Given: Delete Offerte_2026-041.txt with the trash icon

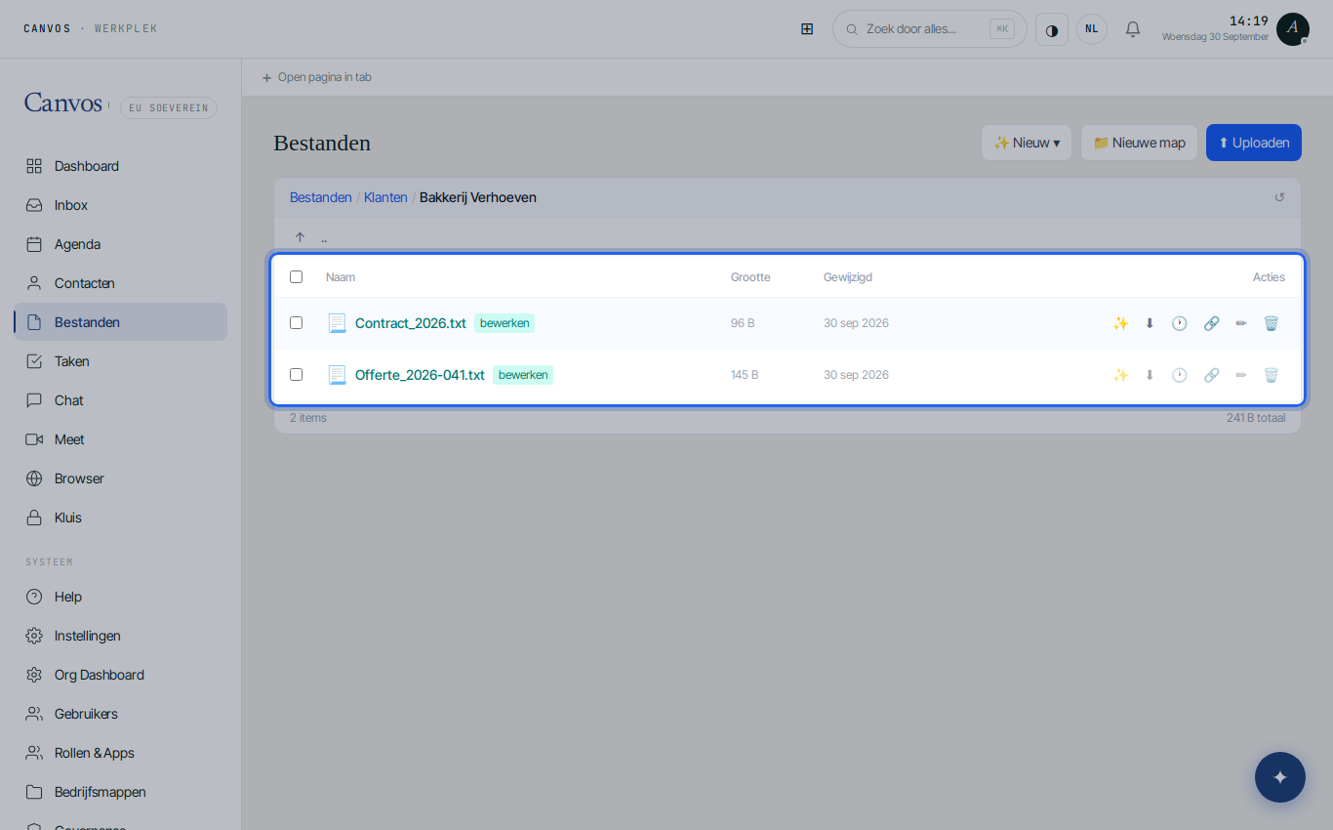Looking at the screenshot, I should point(1271,375).
